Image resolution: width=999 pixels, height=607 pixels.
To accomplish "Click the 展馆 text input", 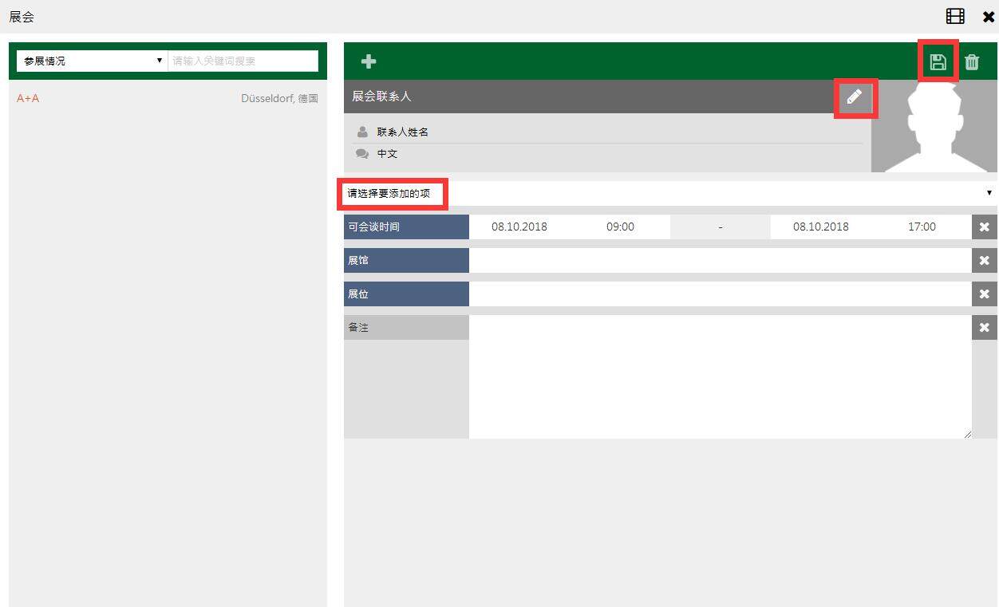I will tap(720, 260).
